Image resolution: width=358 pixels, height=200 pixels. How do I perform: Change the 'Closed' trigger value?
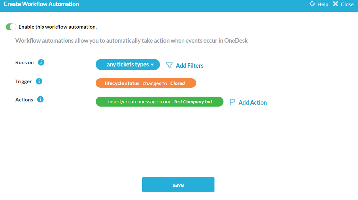[178, 83]
